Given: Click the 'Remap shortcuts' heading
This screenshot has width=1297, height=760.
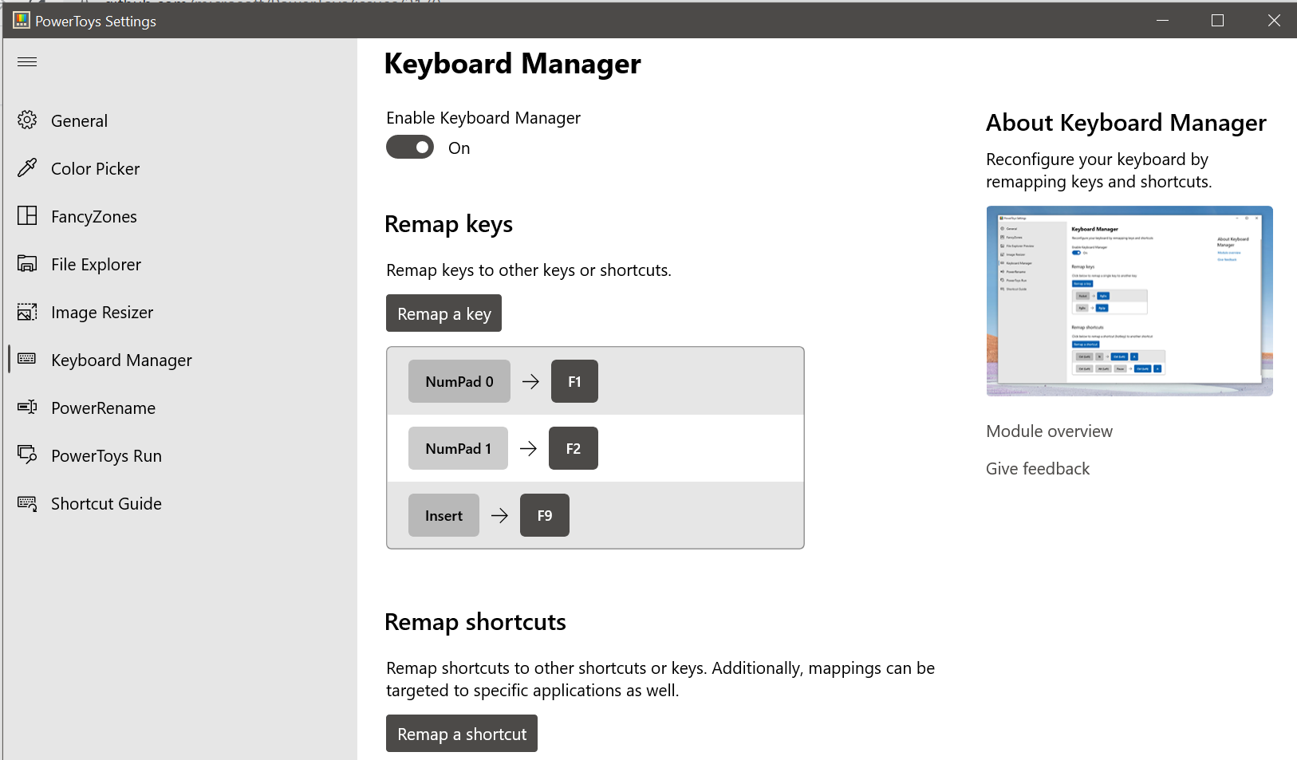Looking at the screenshot, I should point(475,622).
